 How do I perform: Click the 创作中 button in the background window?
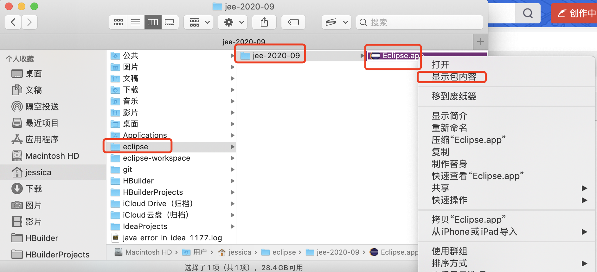click(x=574, y=13)
